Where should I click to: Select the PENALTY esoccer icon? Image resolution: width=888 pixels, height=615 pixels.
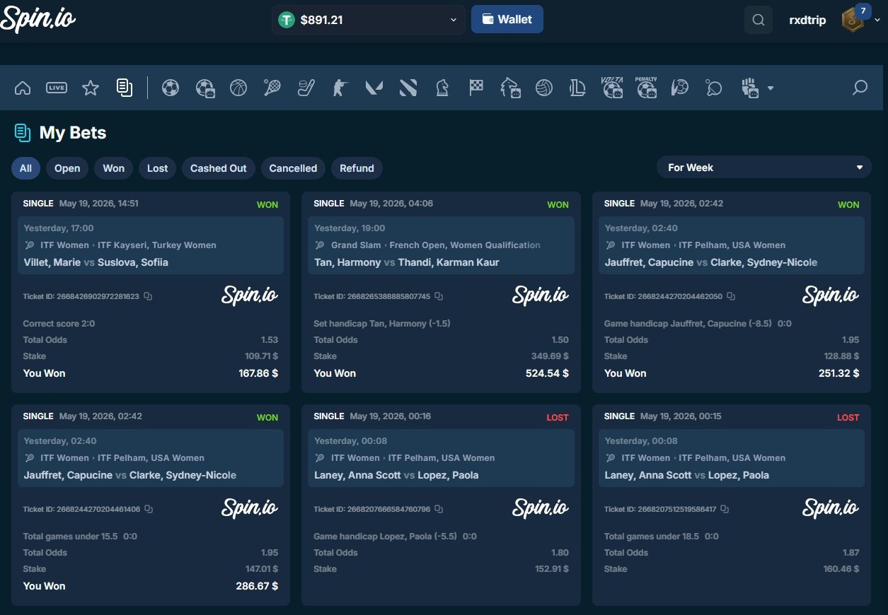(646, 87)
